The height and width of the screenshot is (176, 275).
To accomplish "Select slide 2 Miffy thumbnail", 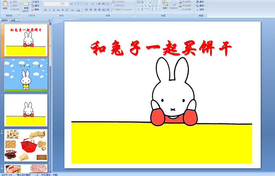I will pos(26,75).
